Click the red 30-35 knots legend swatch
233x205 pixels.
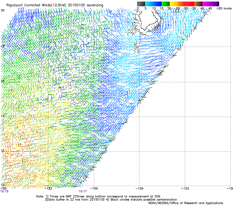pyautogui.click(x=190, y=4)
